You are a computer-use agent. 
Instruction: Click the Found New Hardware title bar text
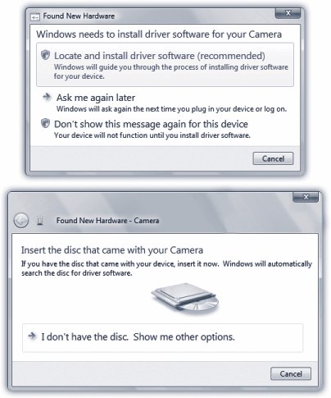(79, 16)
